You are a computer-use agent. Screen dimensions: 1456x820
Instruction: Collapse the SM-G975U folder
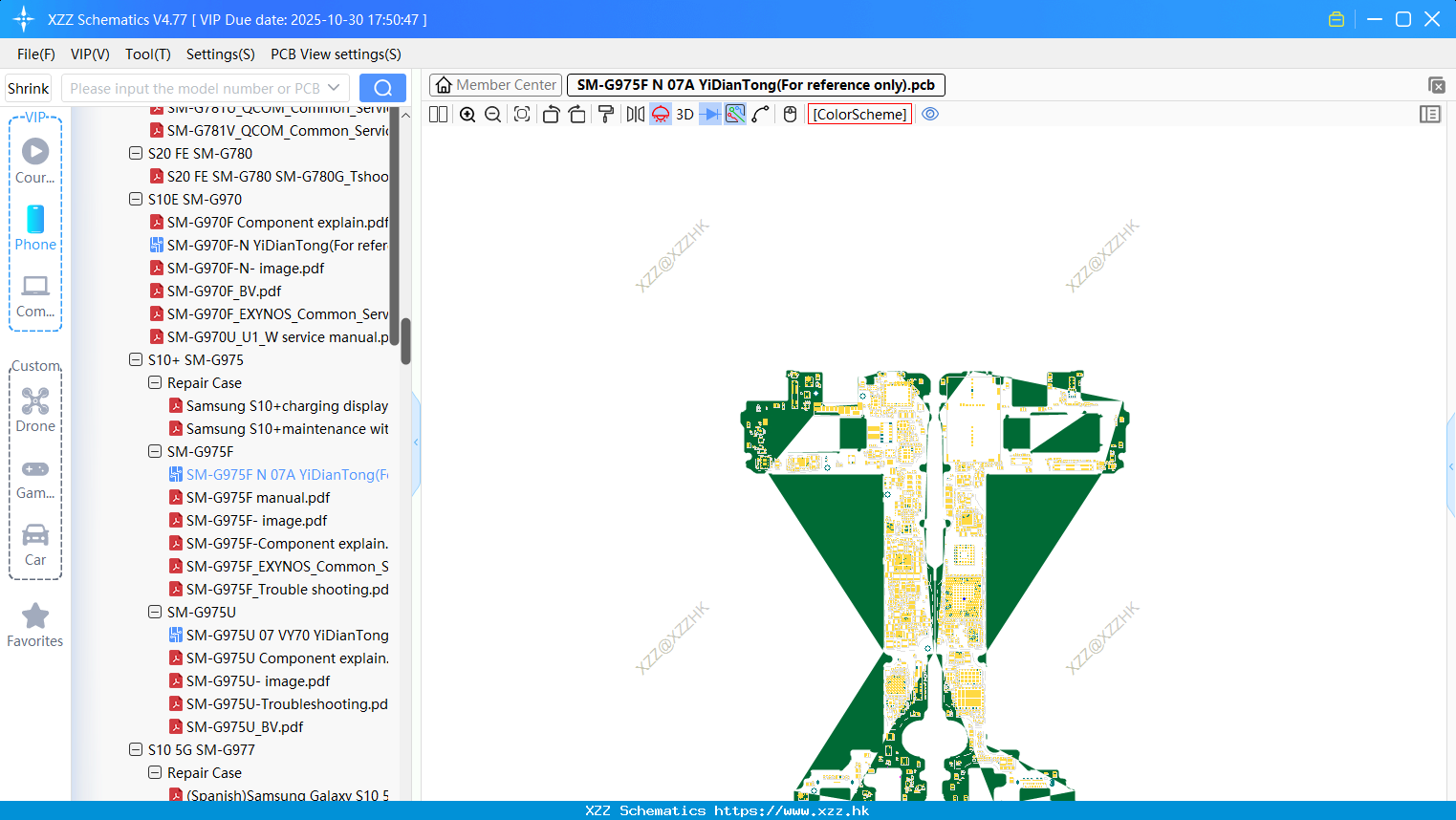coord(155,612)
